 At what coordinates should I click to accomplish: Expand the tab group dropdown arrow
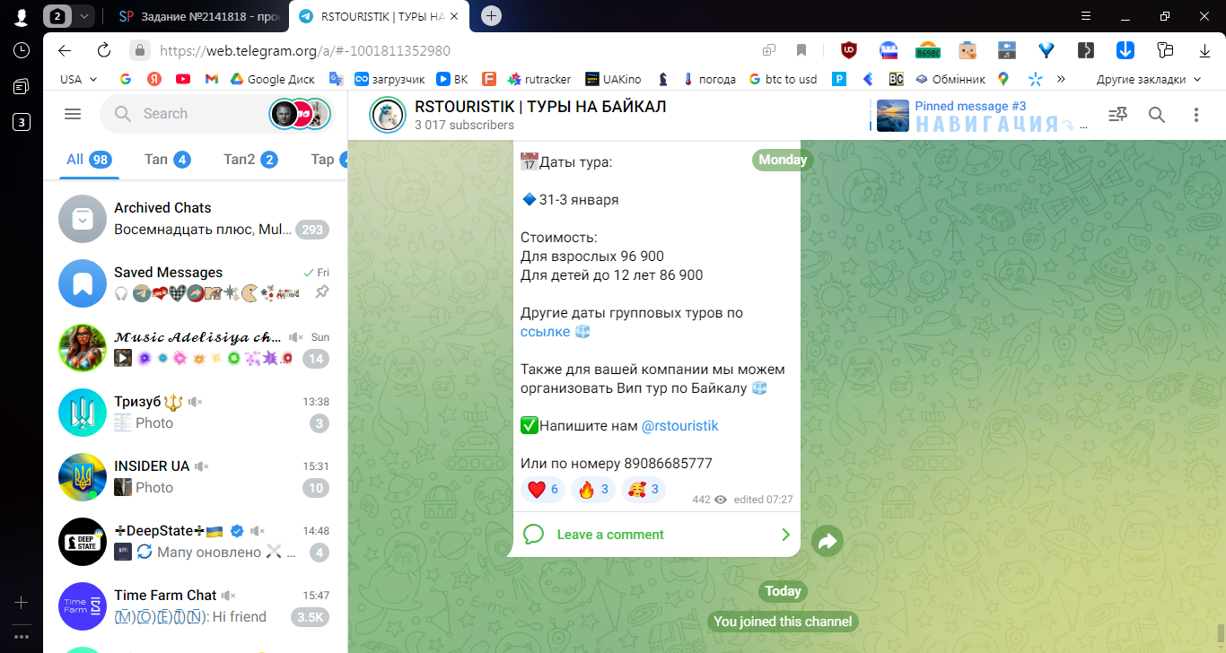(83, 16)
